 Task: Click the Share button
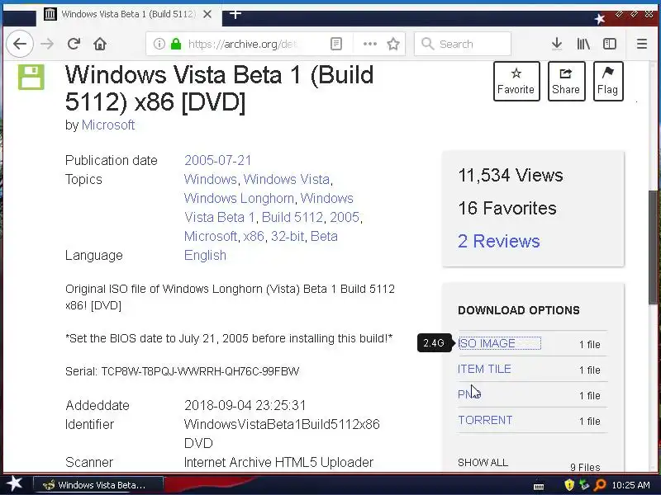pos(566,81)
